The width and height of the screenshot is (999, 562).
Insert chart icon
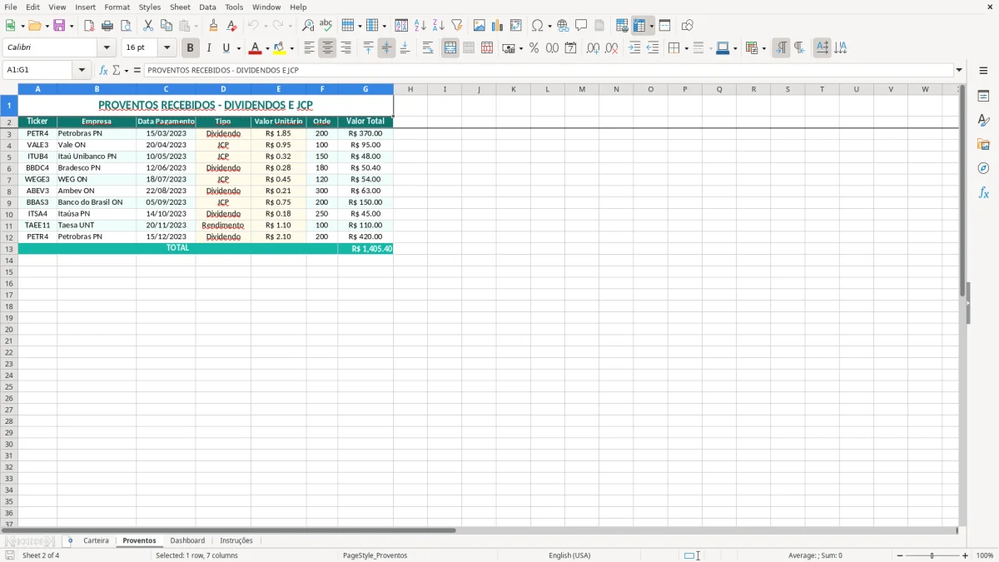(498, 26)
